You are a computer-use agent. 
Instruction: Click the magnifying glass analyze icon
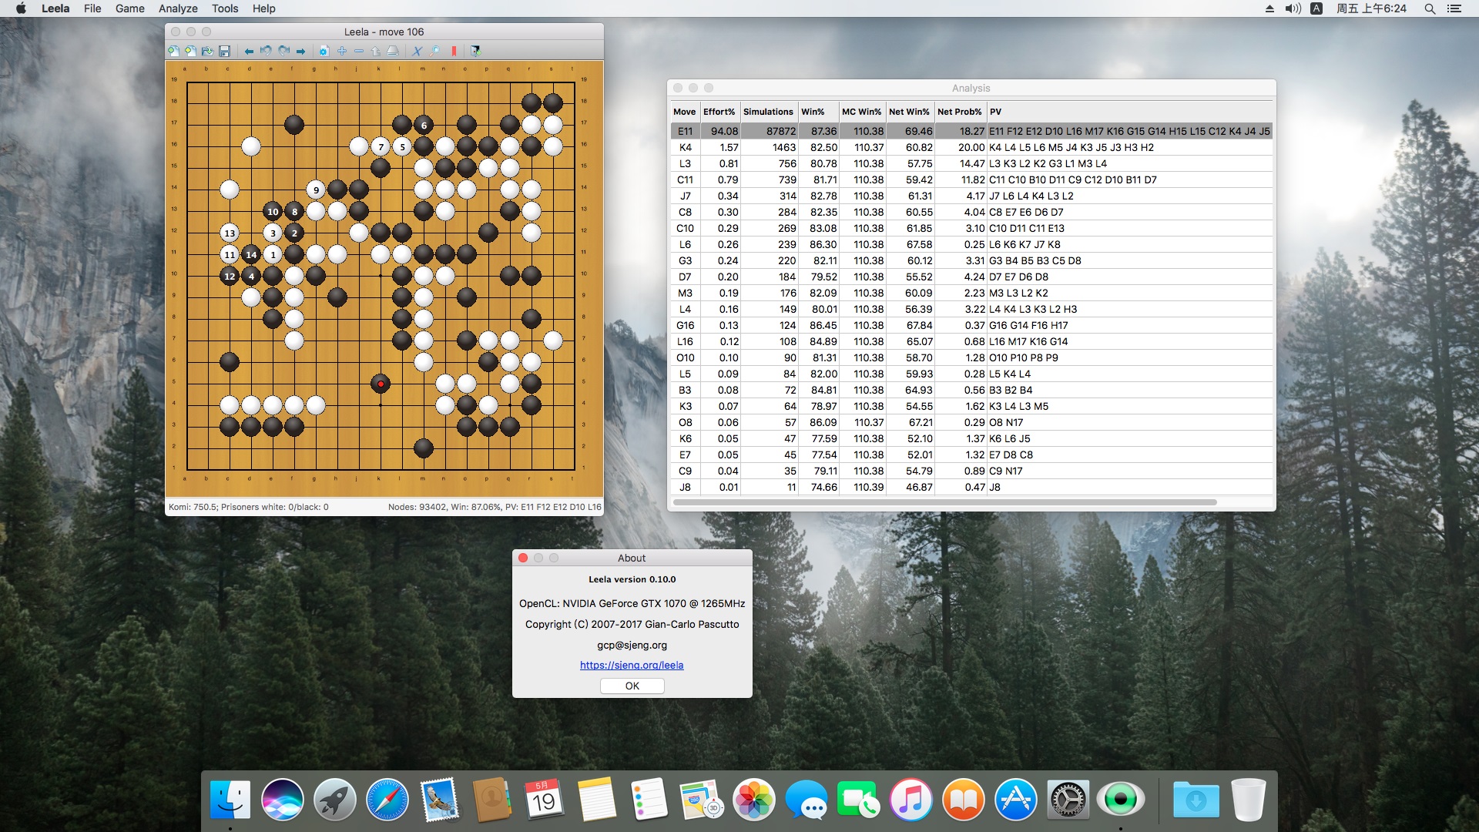tap(434, 51)
